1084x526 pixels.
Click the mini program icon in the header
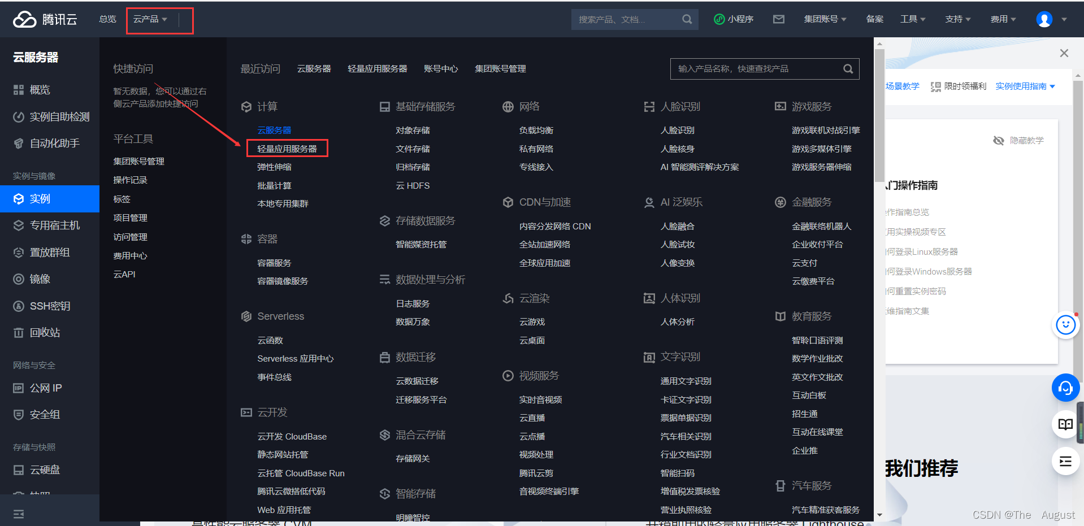(x=719, y=19)
